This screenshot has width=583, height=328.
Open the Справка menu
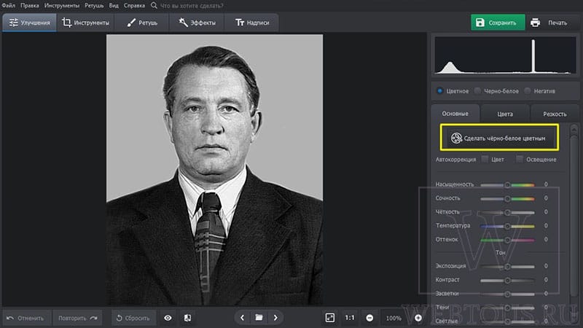pyautogui.click(x=134, y=6)
